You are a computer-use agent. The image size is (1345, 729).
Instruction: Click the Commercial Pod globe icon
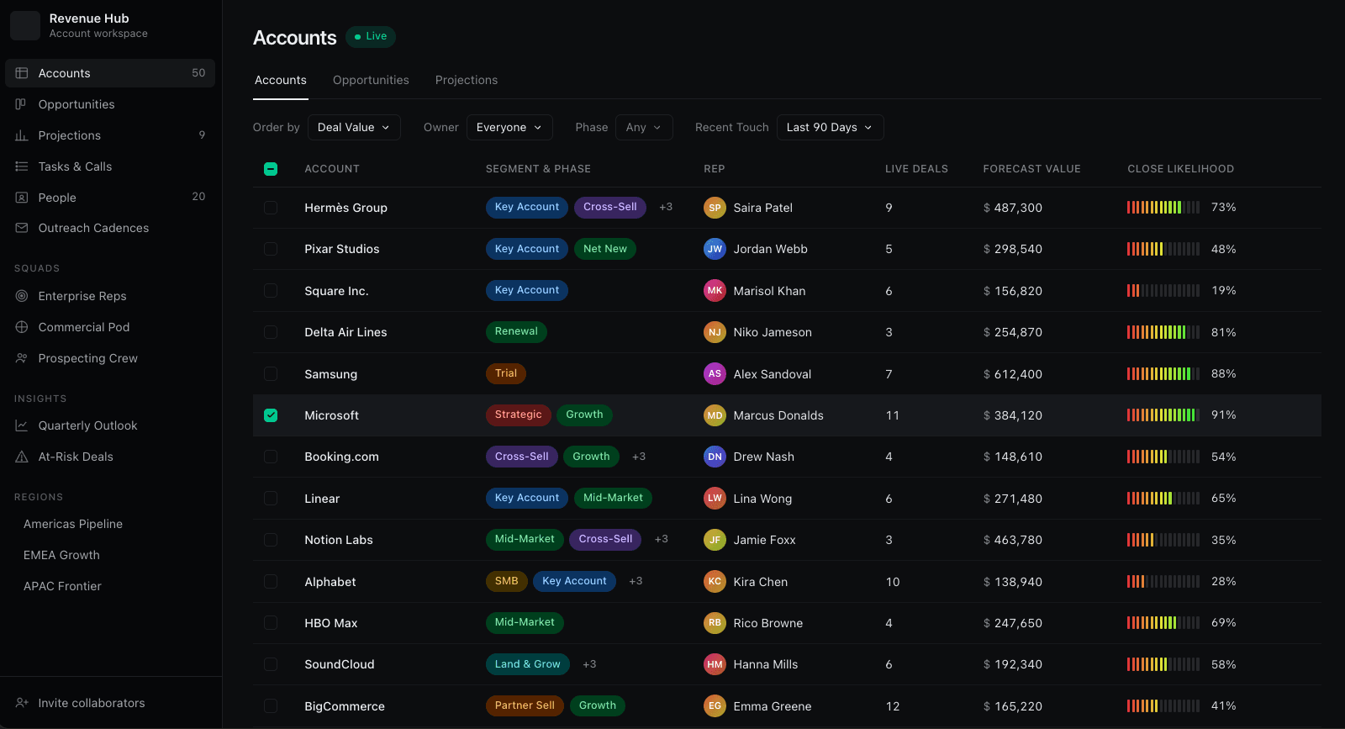22,327
